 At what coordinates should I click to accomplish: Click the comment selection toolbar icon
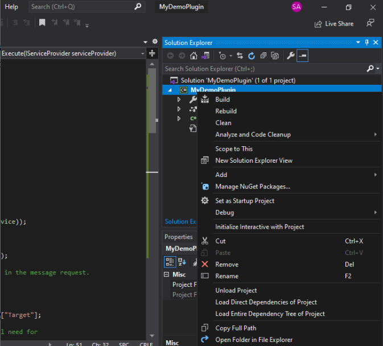point(26,23)
